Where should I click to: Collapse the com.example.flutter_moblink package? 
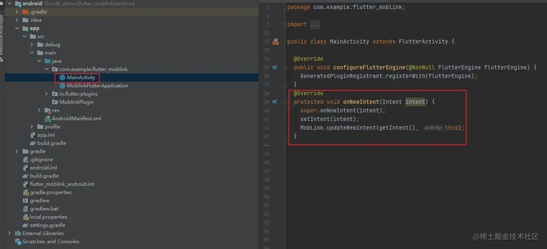[46, 69]
